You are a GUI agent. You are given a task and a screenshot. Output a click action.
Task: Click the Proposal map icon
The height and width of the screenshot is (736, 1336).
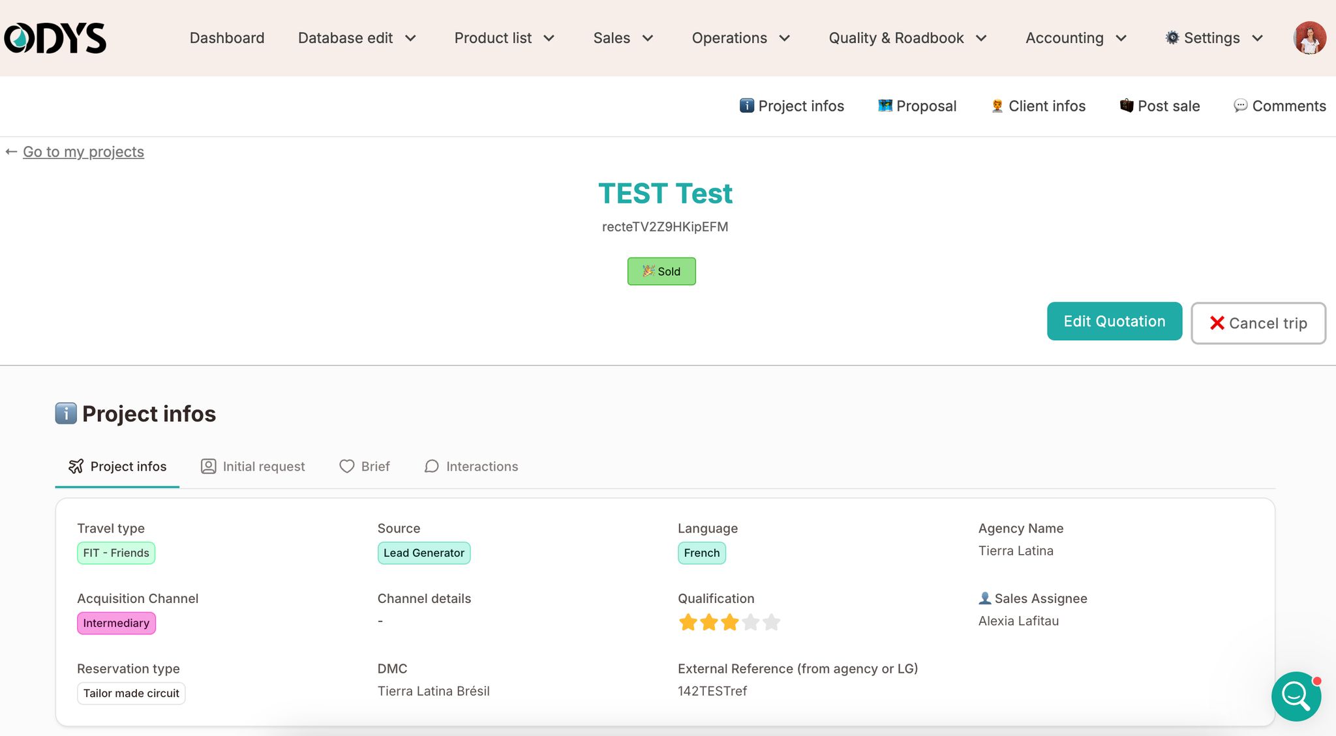tap(885, 106)
